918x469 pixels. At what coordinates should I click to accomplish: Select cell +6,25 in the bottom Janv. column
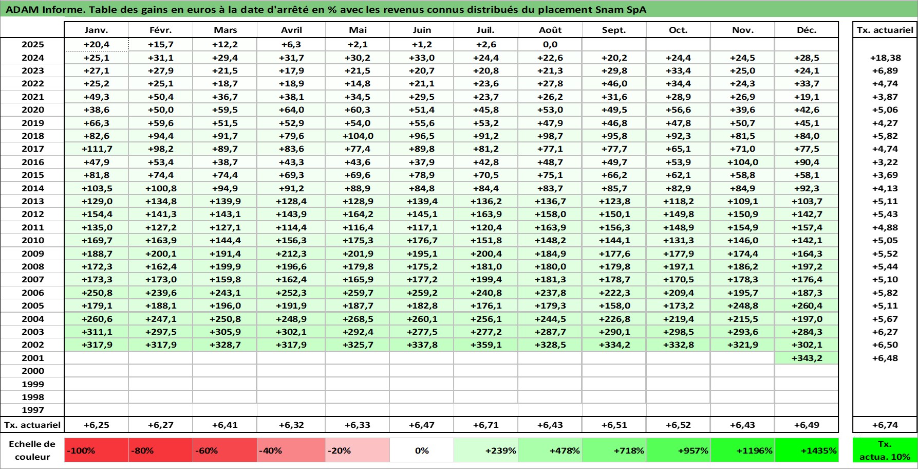(96, 425)
